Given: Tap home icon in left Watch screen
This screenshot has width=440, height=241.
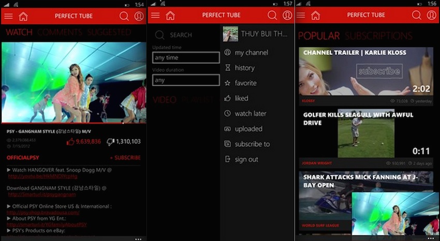Looking at the screenshot, I should tap(23, 16).
